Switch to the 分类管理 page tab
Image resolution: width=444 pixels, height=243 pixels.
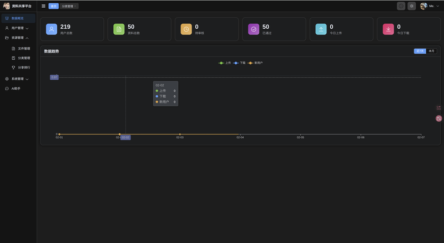click(69, 6)
